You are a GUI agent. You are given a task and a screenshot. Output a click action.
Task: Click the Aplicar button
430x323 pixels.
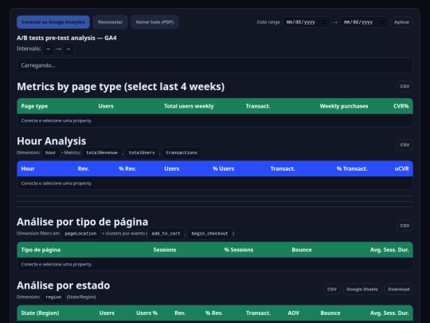(x=402, y=22)
